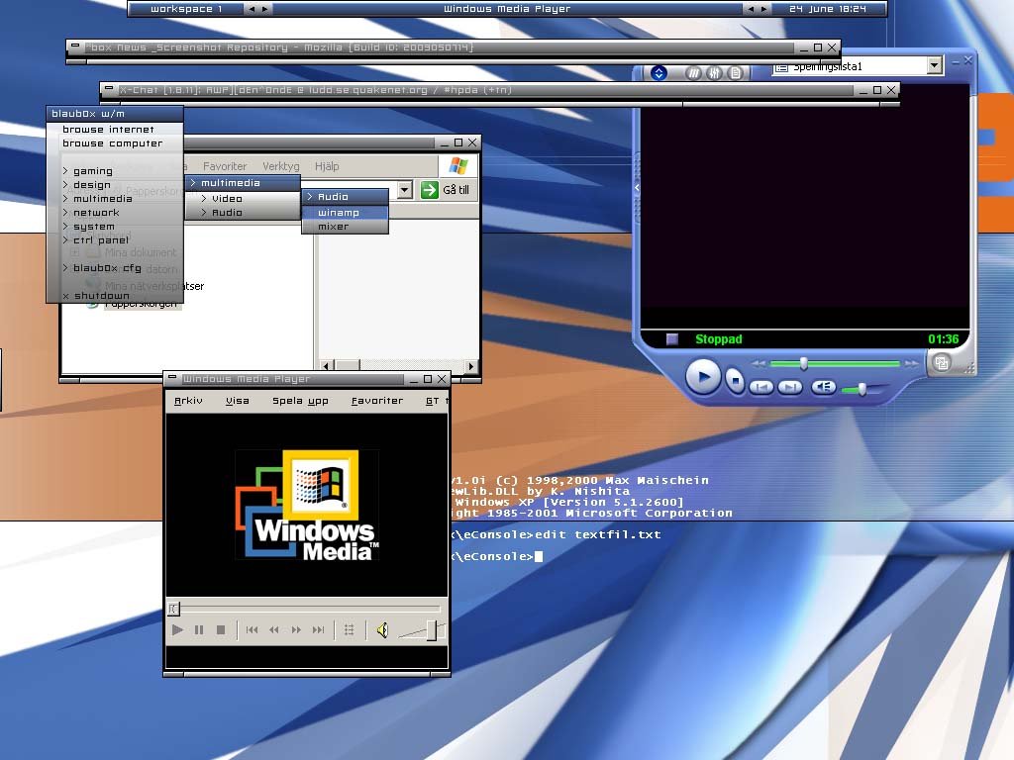Click the green Gå till arrow button

pyautogui.click(x=430, y=190)
